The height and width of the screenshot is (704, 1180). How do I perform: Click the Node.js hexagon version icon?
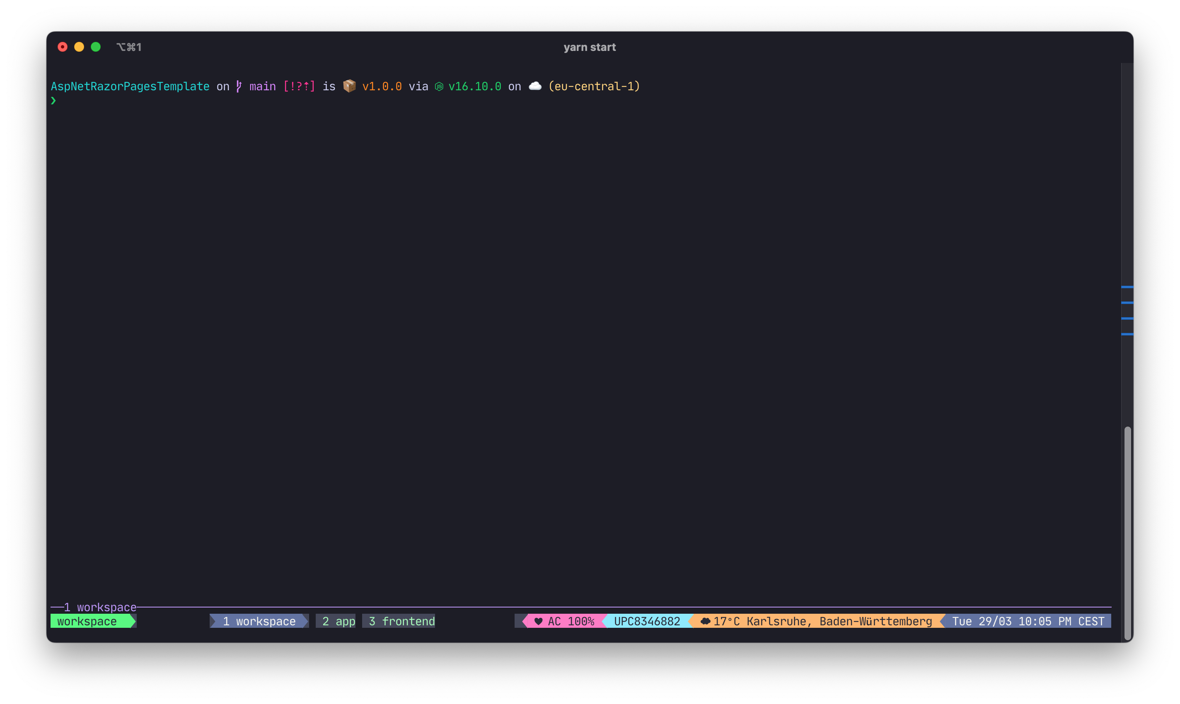pyautogui.click(x=439, y=86)
